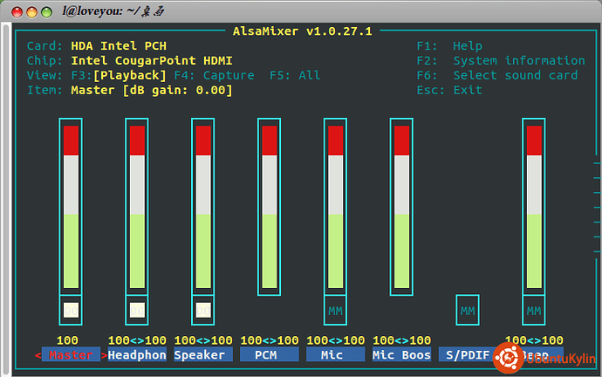Click F2 System information
The image size is (602, 377).
pyautogui.click(x=501, y=61)
